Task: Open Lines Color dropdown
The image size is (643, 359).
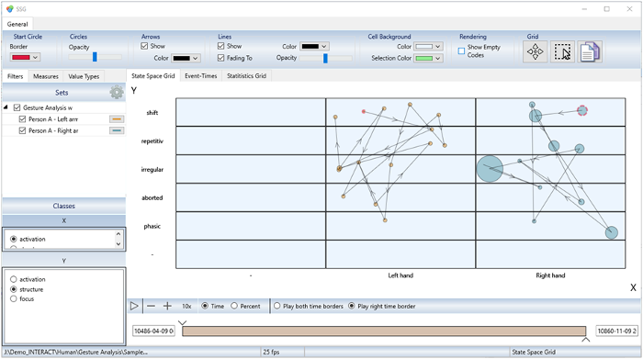Action: (314, 46)
